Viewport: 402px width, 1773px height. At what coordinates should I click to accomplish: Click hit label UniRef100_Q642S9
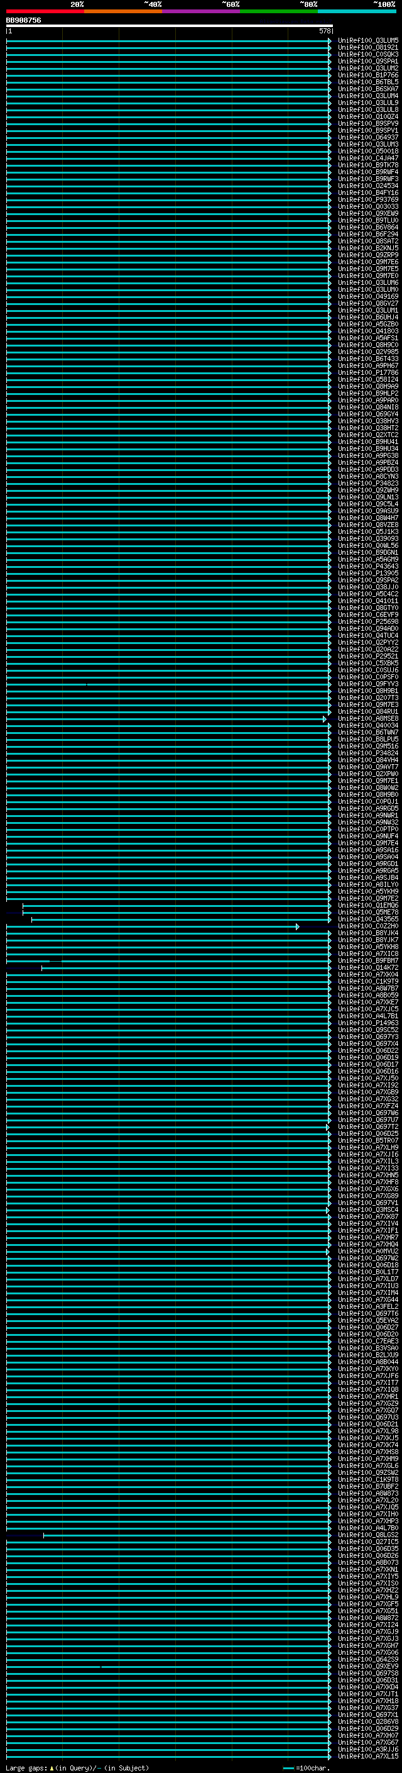[367, 1660]
